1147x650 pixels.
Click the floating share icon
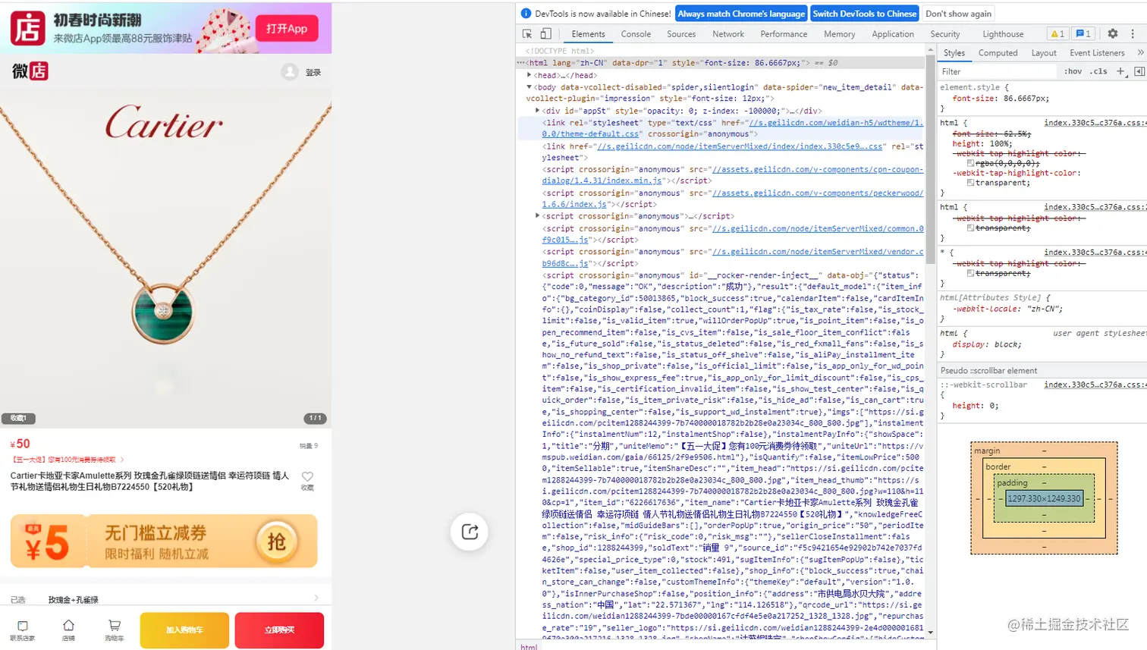pyautogui.click(x=470, y=532)
